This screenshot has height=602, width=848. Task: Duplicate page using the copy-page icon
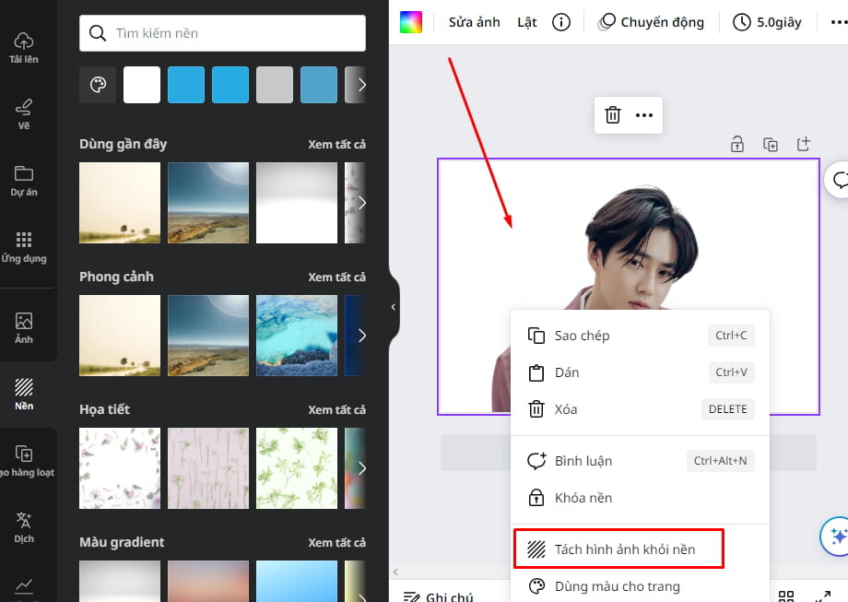point(771,145)
